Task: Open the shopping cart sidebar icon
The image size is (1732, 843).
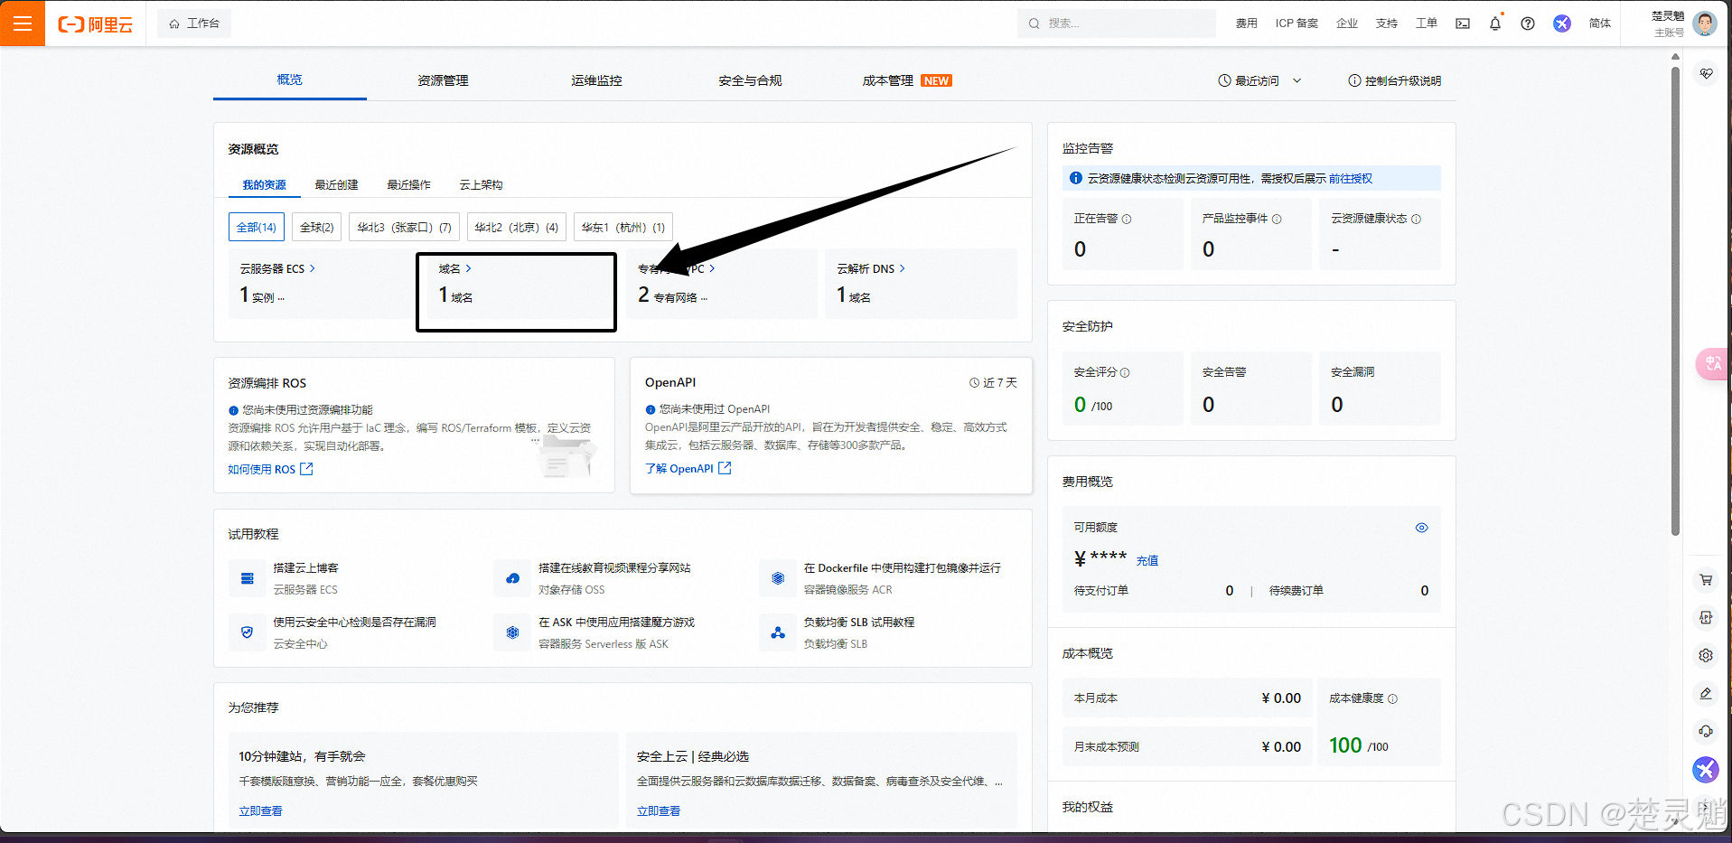Action: 1706,580
